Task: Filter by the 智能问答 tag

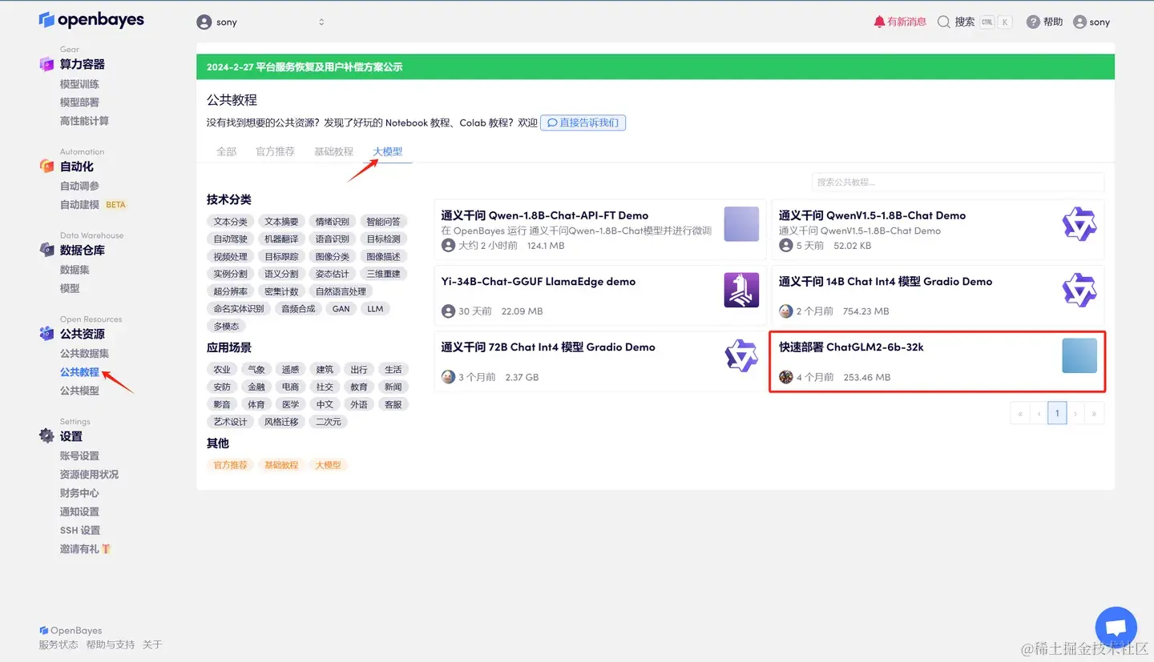Action: tap(384, 222)
